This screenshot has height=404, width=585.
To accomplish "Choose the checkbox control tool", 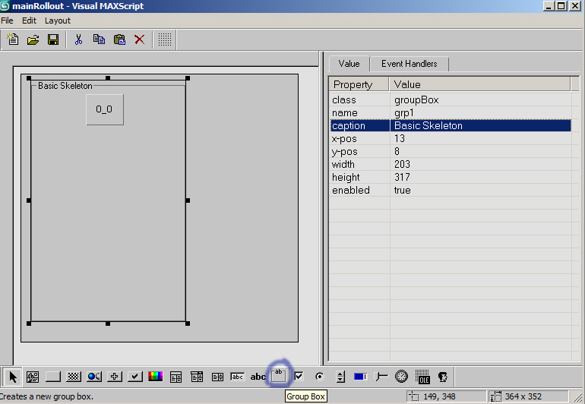I will [x=299, y=377].
